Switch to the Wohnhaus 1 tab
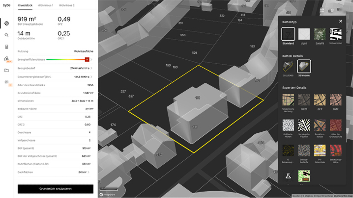 coord(47,5)
